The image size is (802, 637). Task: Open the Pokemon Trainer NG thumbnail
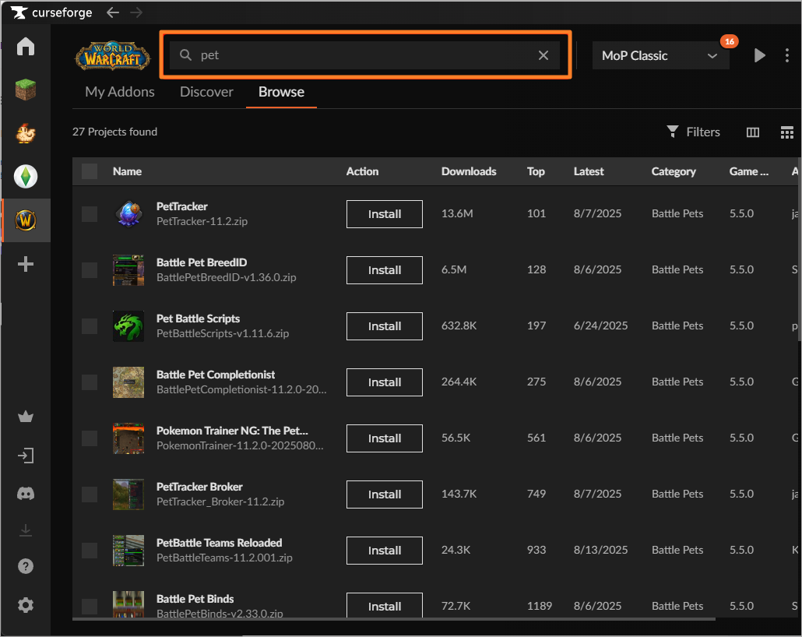(x=128, y=438)
